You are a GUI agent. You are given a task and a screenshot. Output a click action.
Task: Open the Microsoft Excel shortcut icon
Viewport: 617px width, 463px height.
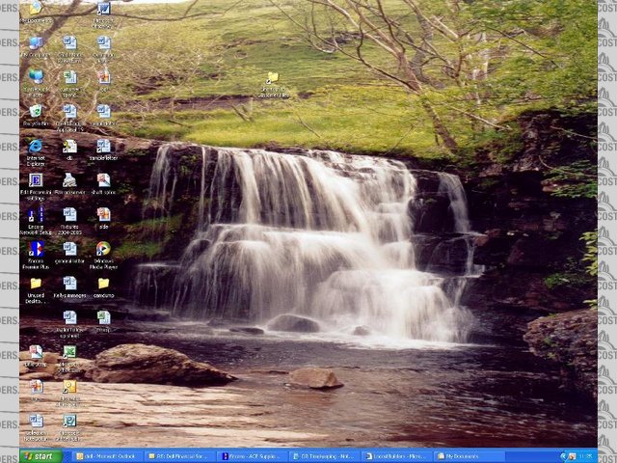(x=69, y=353)
